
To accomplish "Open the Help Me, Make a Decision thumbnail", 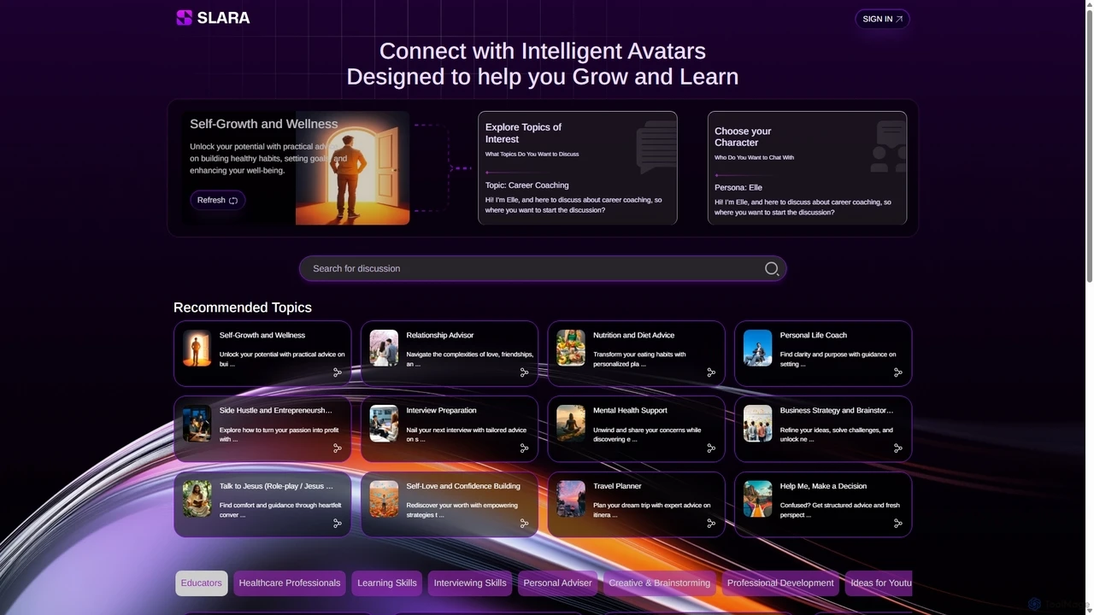I will click(x=757, y=499).
